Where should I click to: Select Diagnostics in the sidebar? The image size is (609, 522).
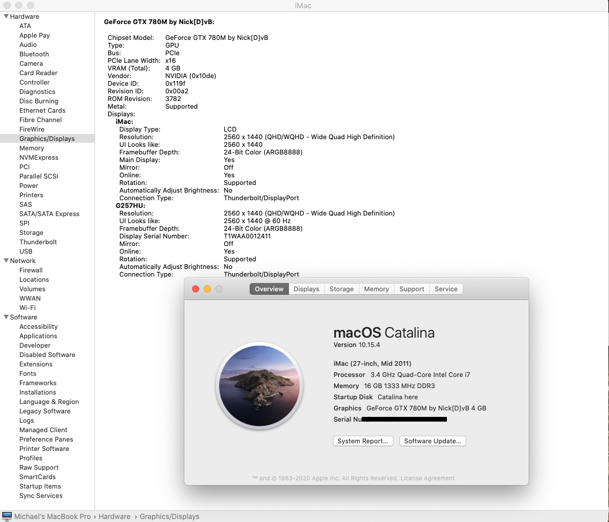pos(37,92)
